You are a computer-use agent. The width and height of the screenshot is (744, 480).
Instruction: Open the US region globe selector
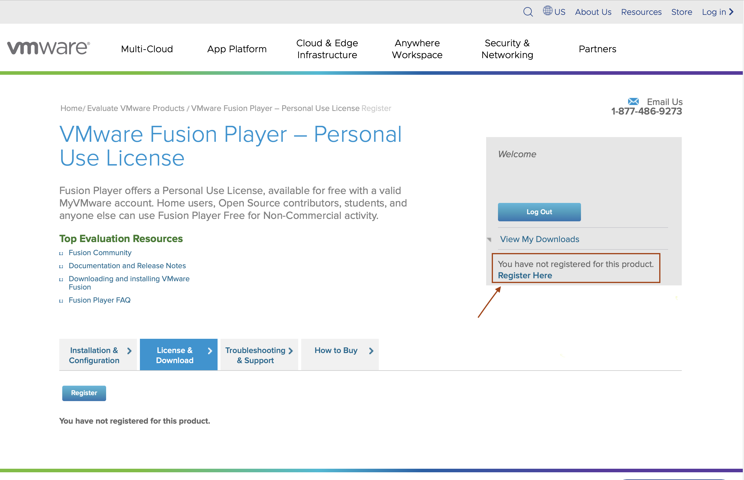547,11
